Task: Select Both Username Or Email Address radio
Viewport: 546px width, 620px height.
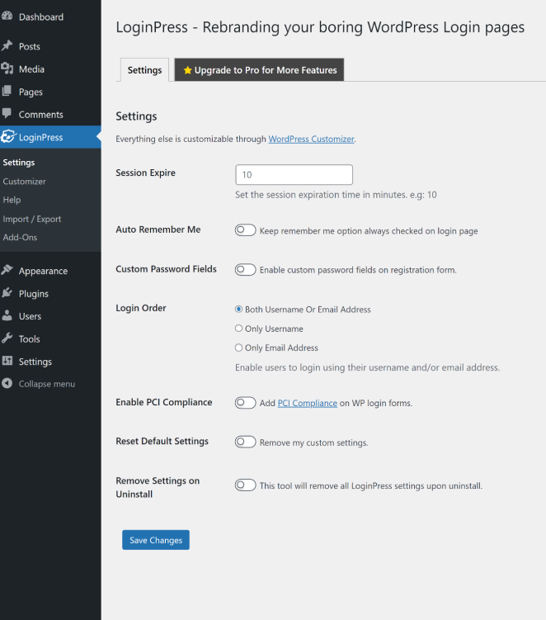Action: [x=238, y=310]
